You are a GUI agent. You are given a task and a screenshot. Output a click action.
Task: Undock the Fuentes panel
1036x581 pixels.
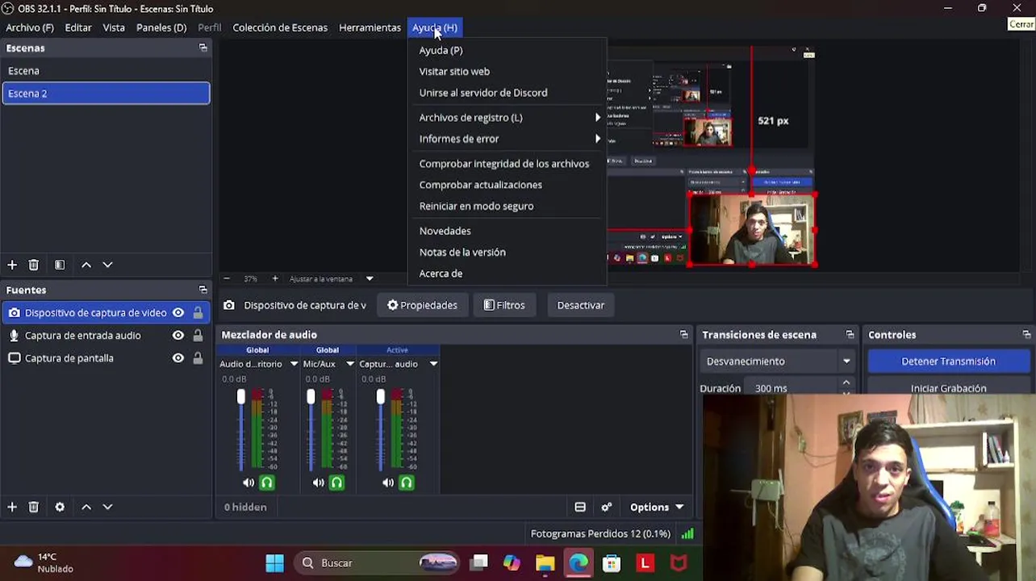pos(203,290)
